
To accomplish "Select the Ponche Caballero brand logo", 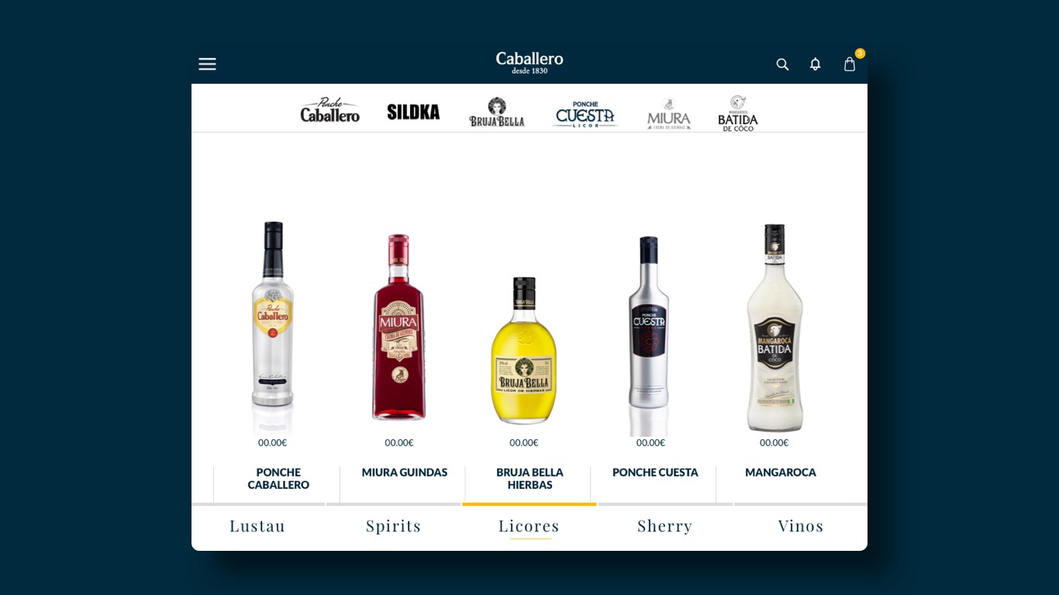I will tap(329, 110).
